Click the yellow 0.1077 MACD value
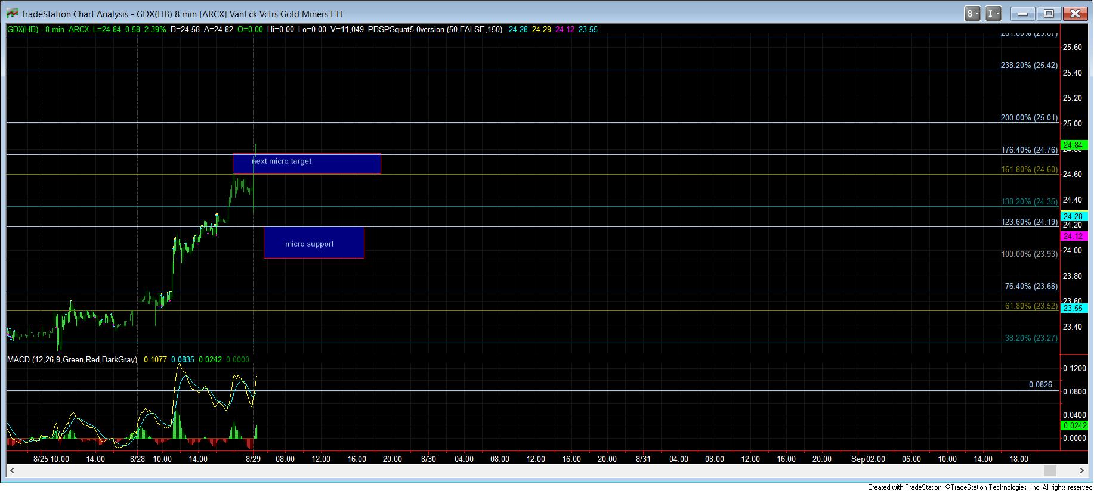The height and width of the screenshot is (491, 1094). tap(155, 359)
